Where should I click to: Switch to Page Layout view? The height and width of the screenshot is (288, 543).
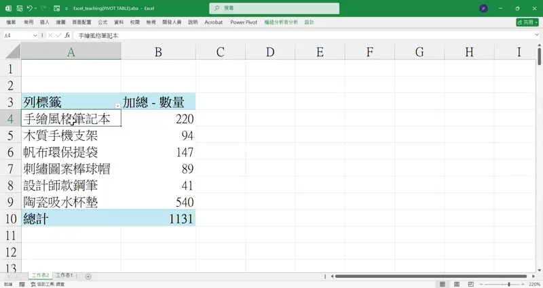pyautogui.click(x=456, y=284)
